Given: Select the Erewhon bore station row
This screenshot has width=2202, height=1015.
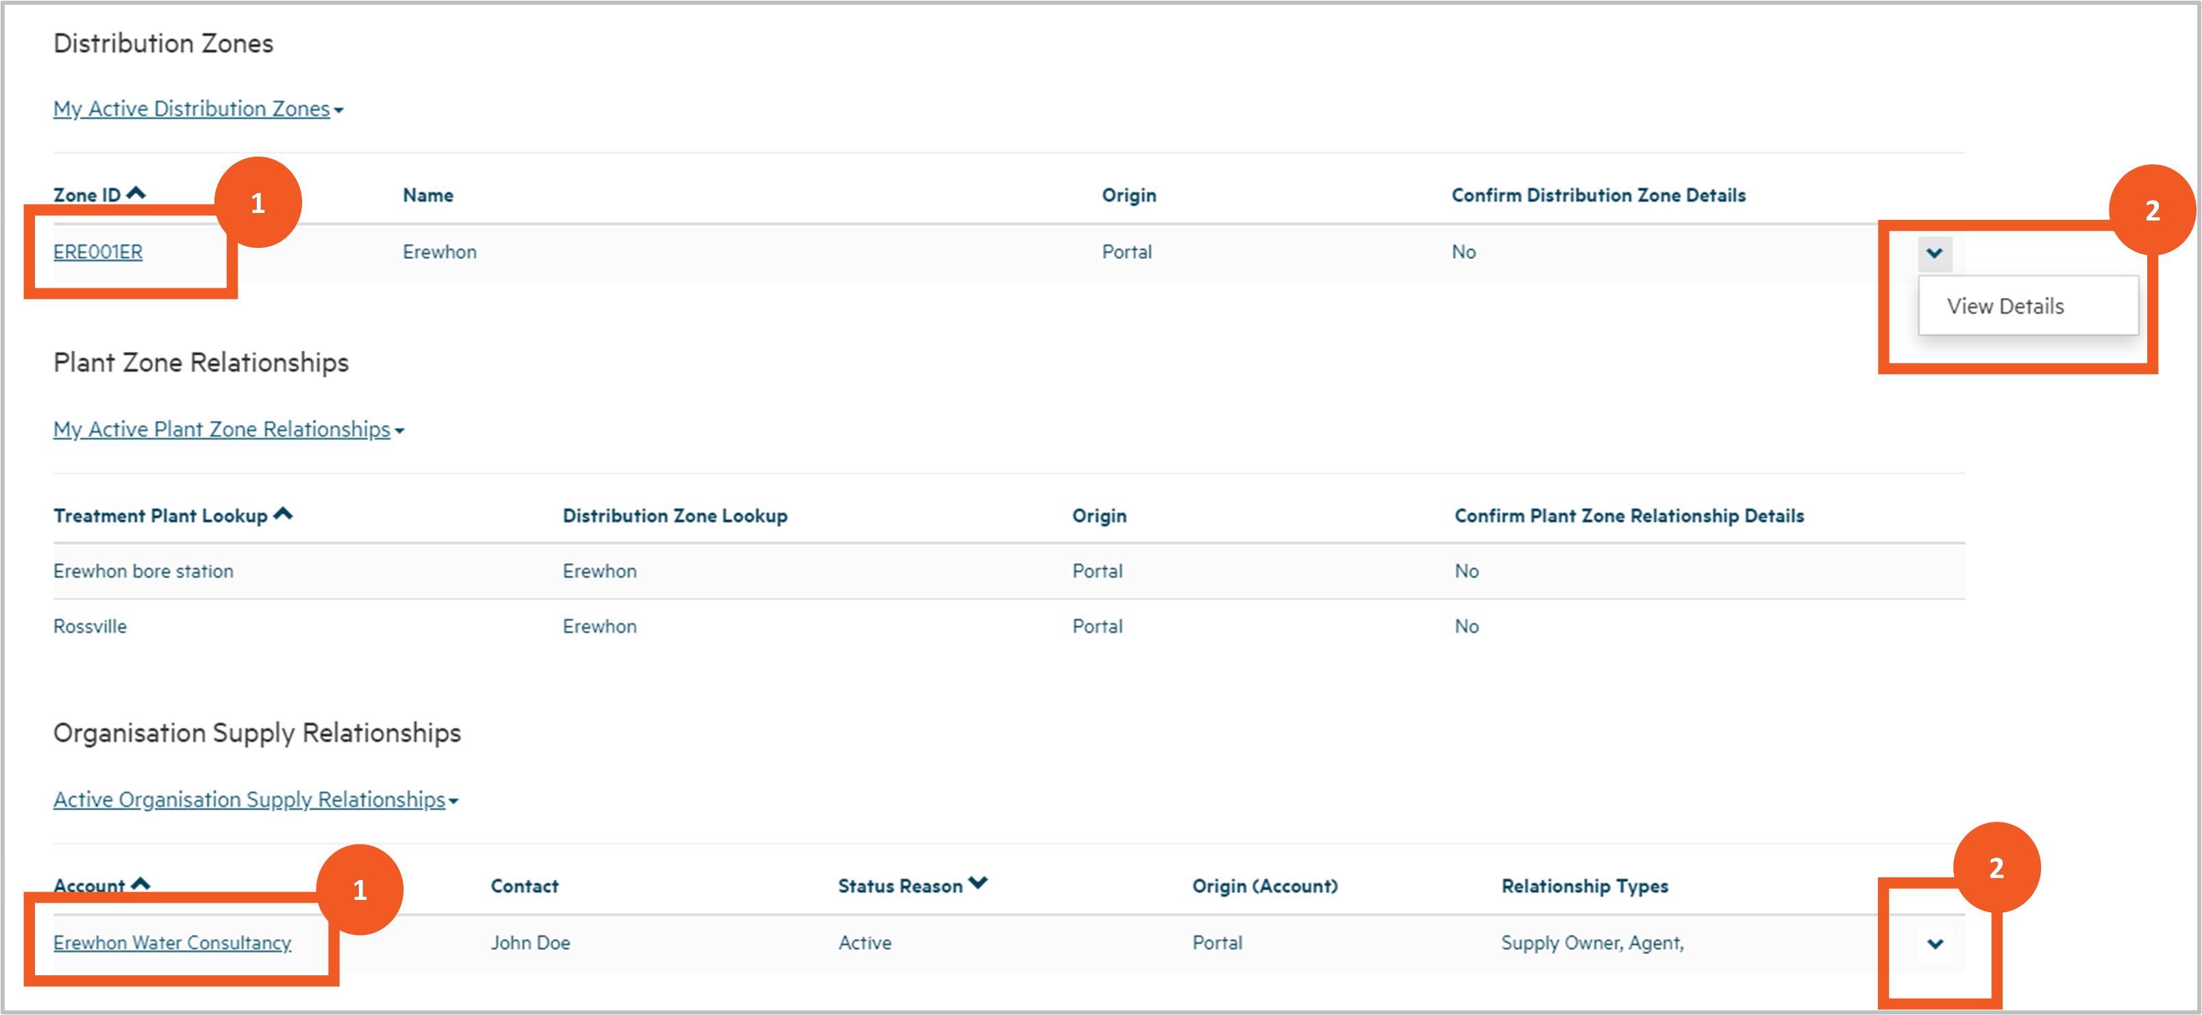Looking at the screenshot, I should (x=143, y=571).
